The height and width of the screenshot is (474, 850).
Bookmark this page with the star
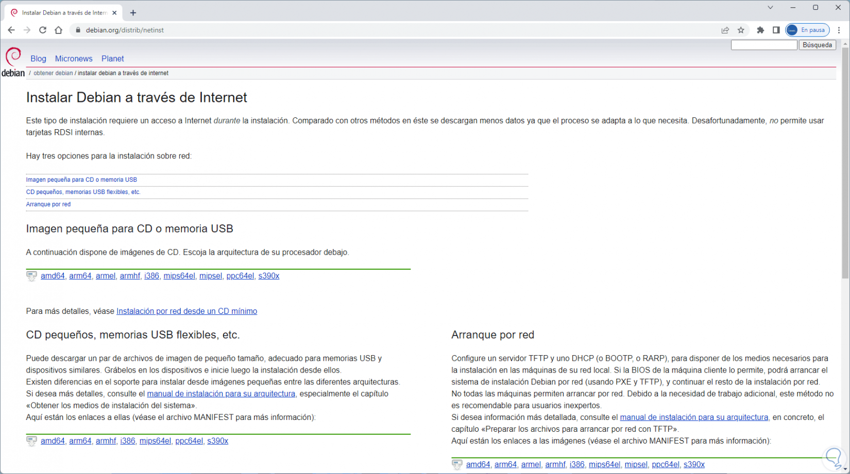click(741, 30)
